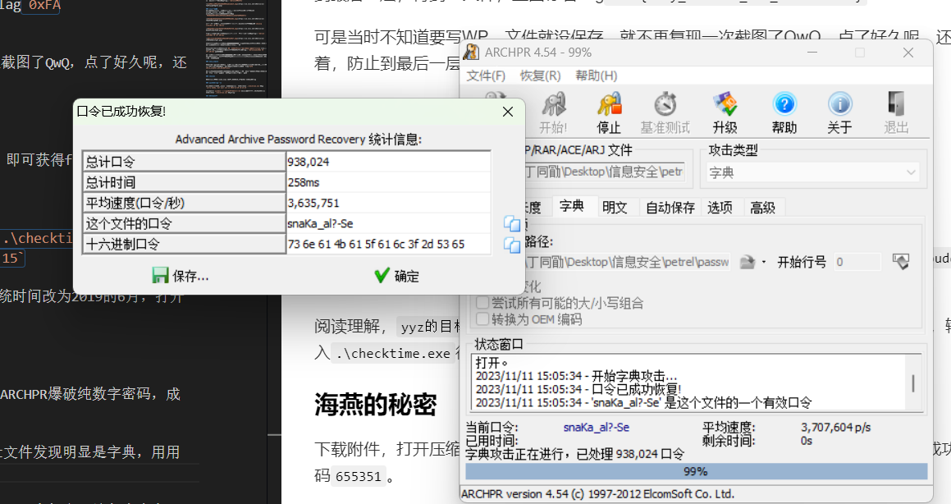
Task: Click the 确定 button in dialog
Action: (396, 276)
